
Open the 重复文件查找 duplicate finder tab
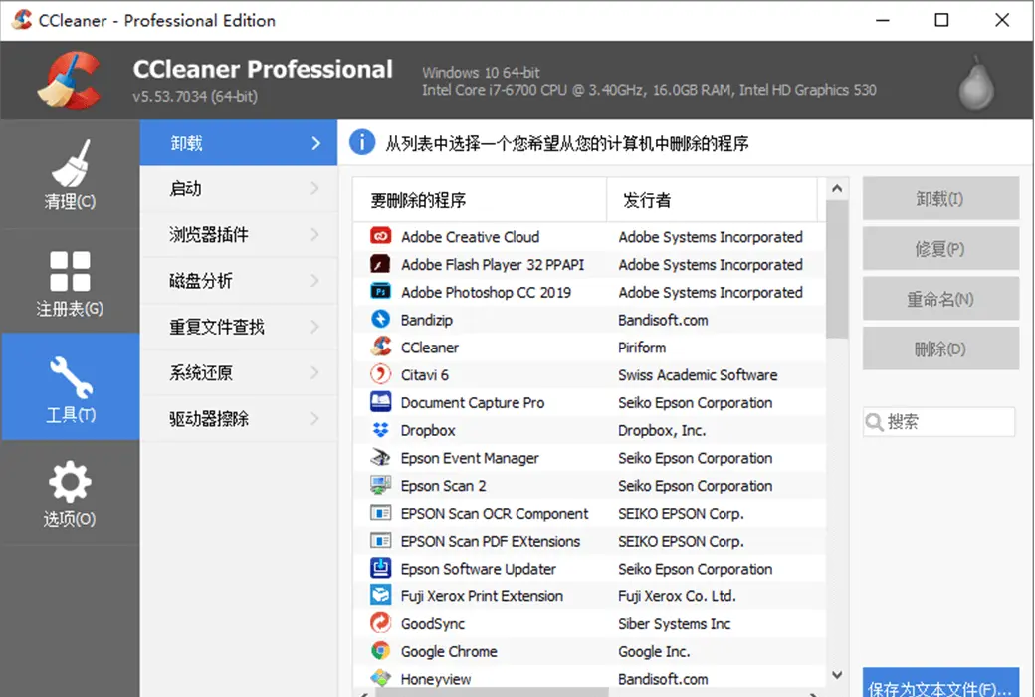click(x=238, y=327)
